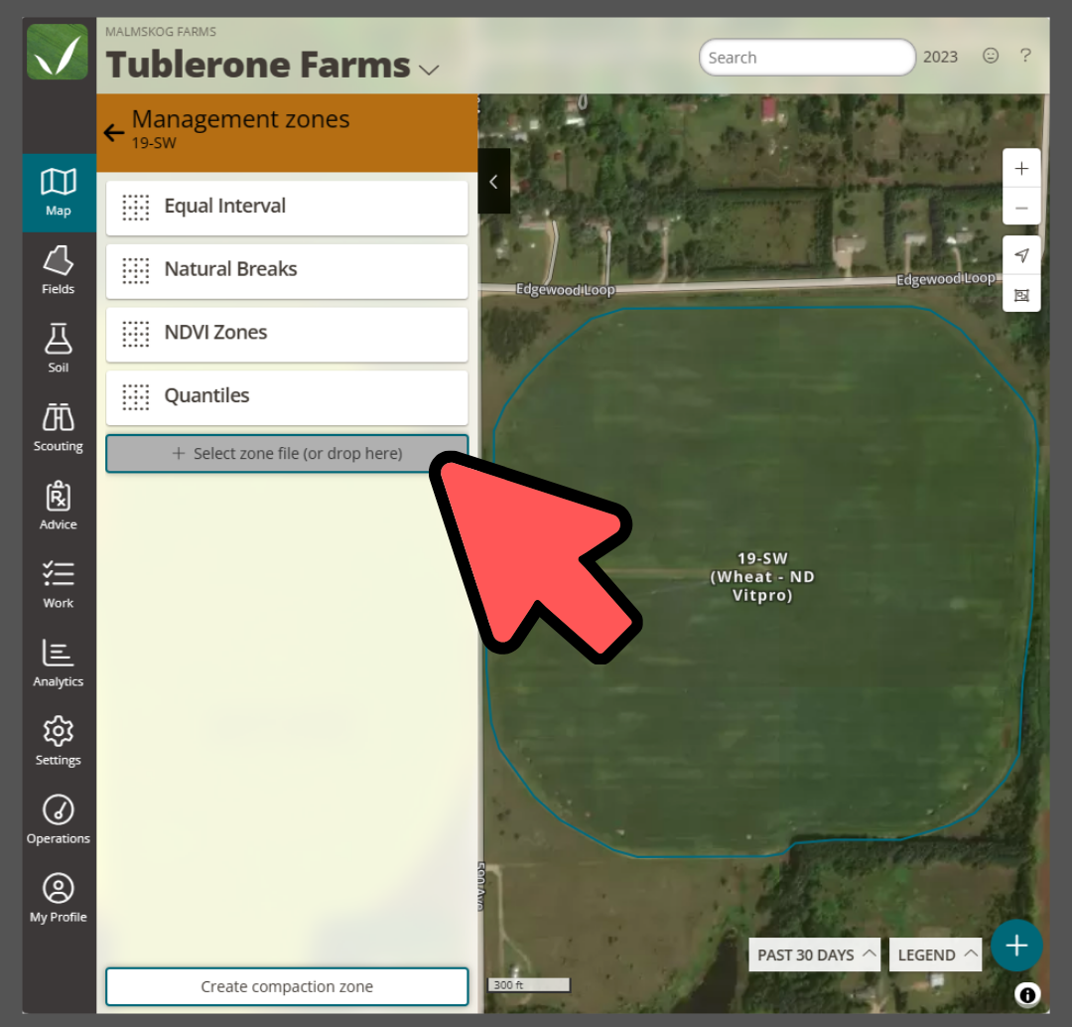
Task: Go back with the Management zones arrow
Action: click(x=114, y=131)
